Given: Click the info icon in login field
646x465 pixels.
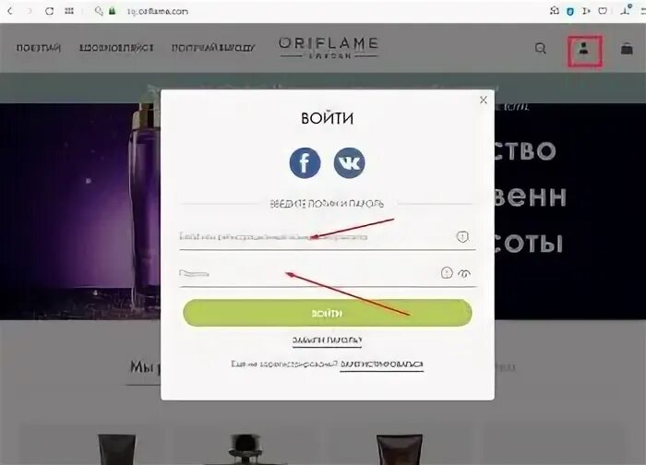Looking at the screenshot, I should [462, 237].
